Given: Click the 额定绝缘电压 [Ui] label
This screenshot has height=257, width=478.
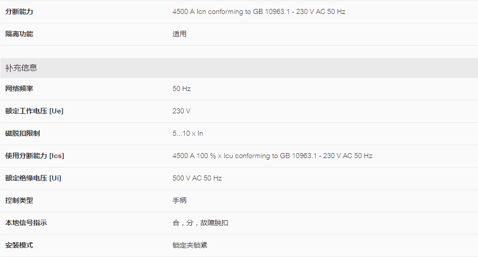Looking at the screenshot, I should pos(33,178).
